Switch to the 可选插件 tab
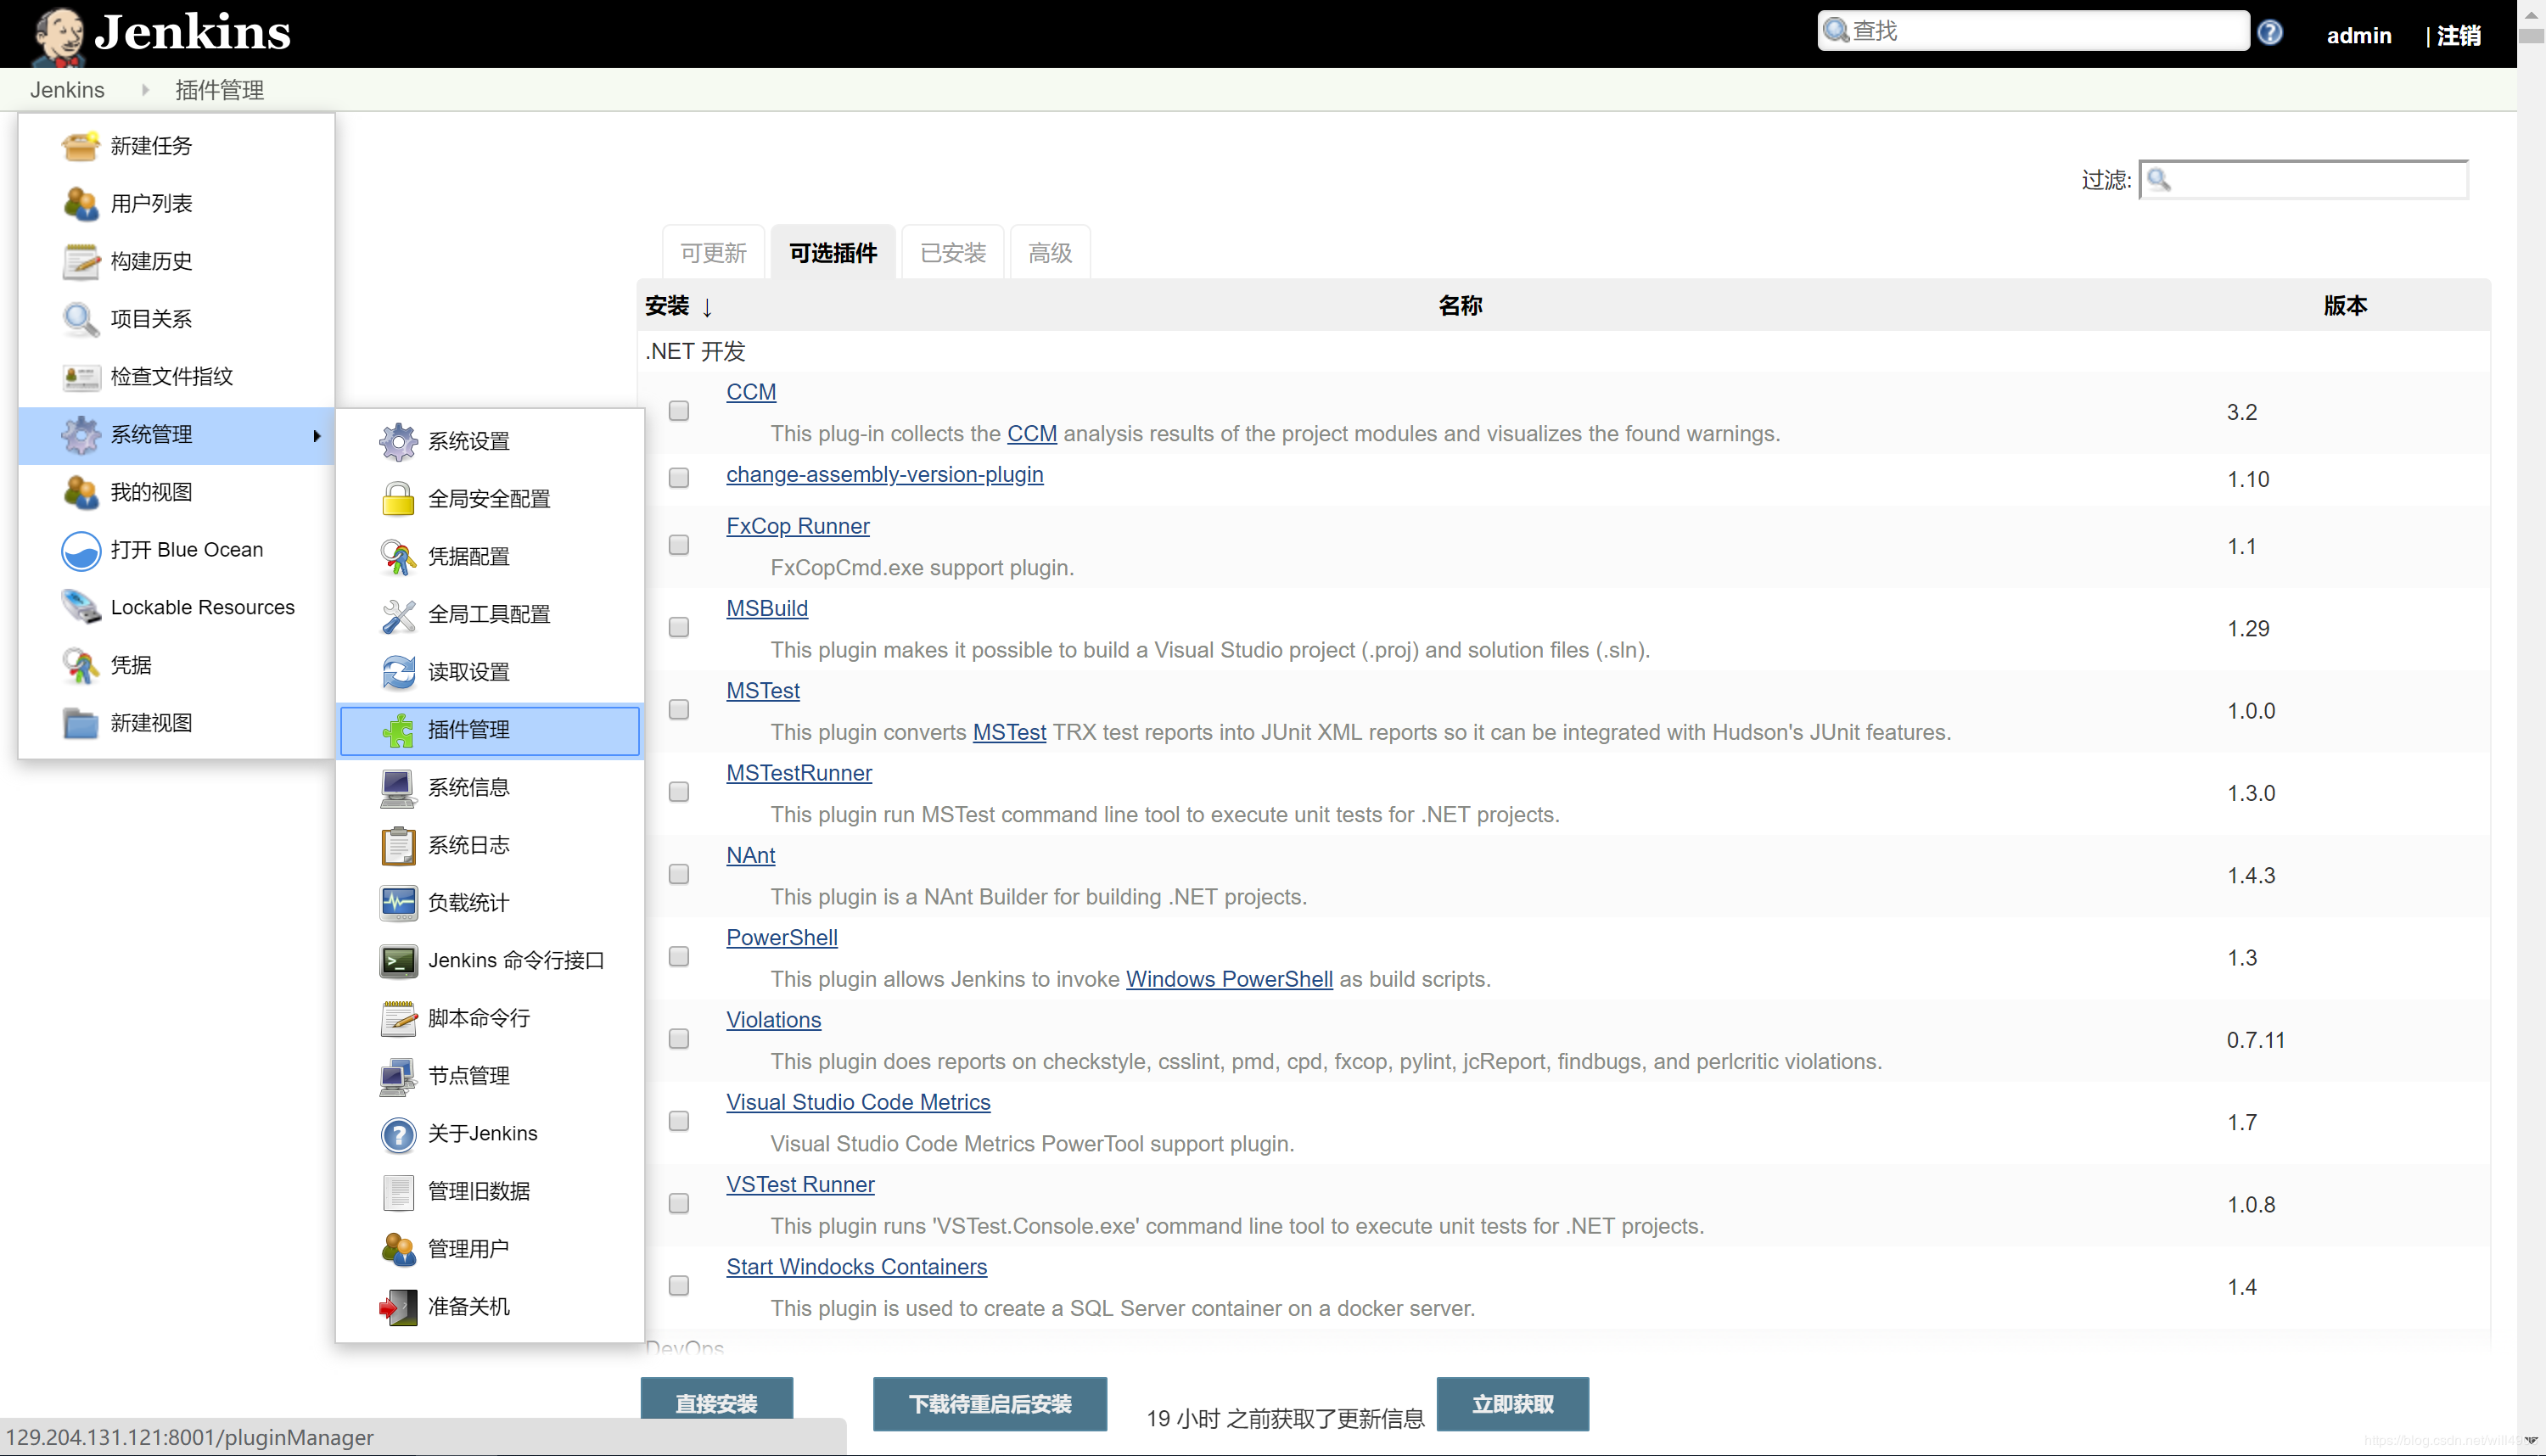The image size is (2546, 1456). click(x=833, y=253)
